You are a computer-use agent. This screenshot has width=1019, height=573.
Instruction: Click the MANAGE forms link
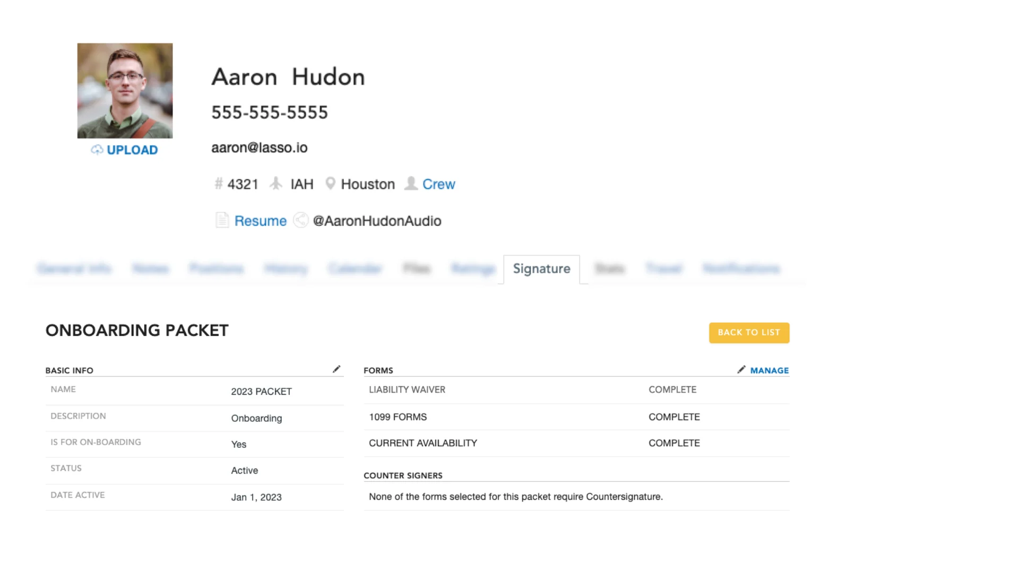[x=770, y=370]
